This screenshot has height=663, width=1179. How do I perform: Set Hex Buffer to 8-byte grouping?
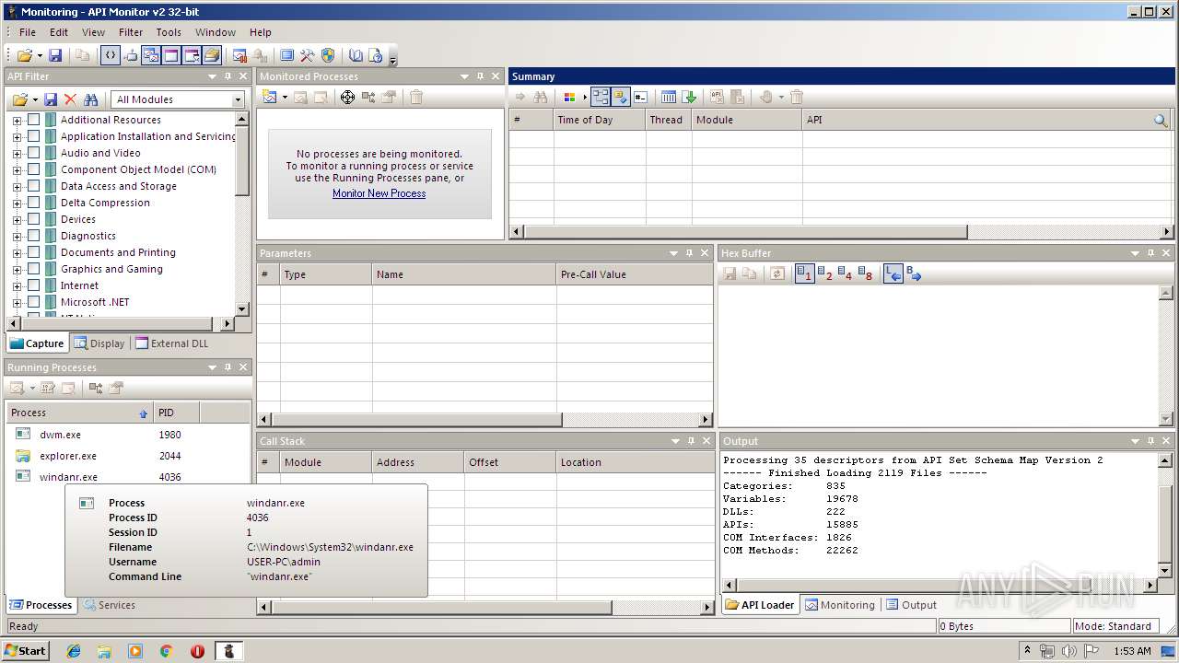tap(865, 273)
